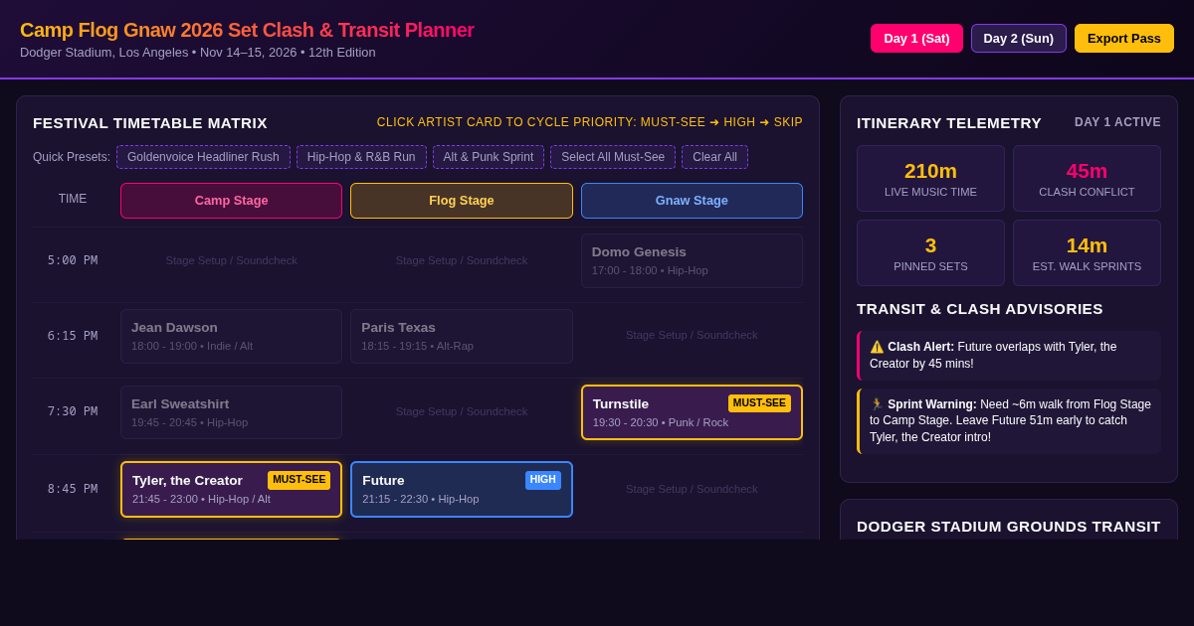
Task: Cycle priority on Turnstile card
Action: click(692, 412)
